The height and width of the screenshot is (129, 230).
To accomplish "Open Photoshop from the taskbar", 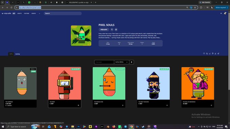I will coord(78,127).
